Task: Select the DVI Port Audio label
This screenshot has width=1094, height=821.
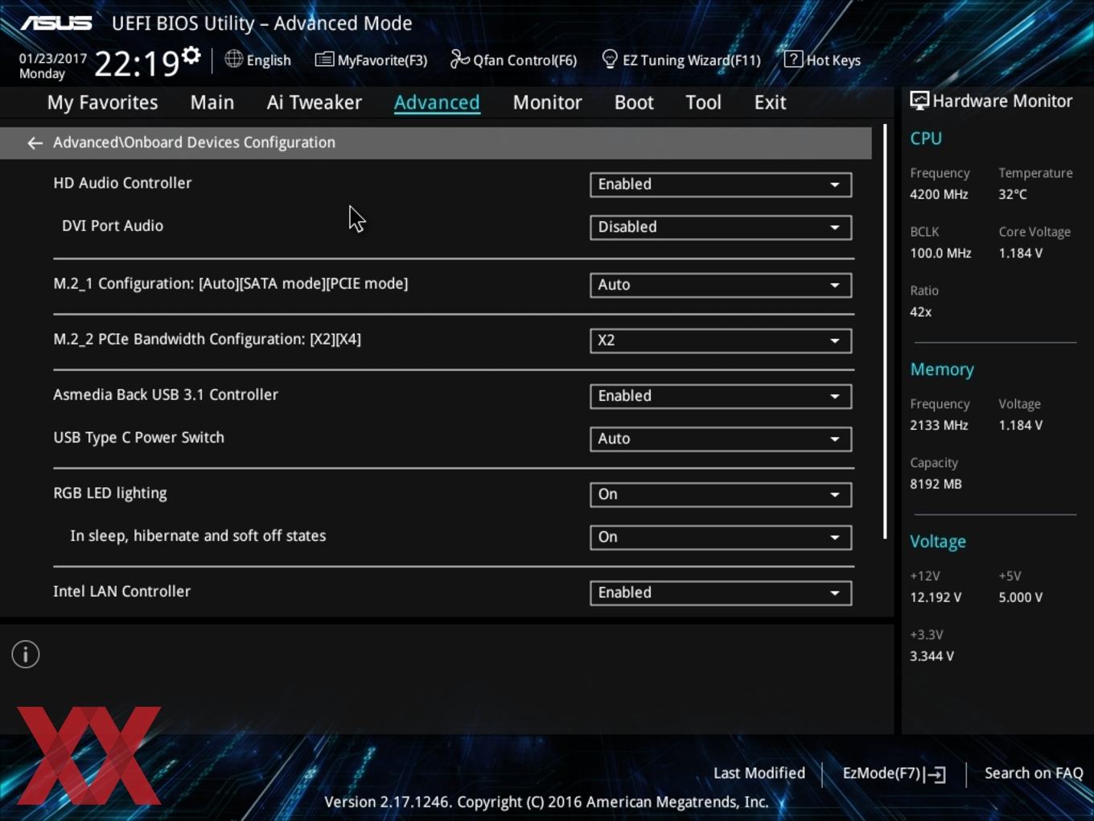Action: click(113, 226)
